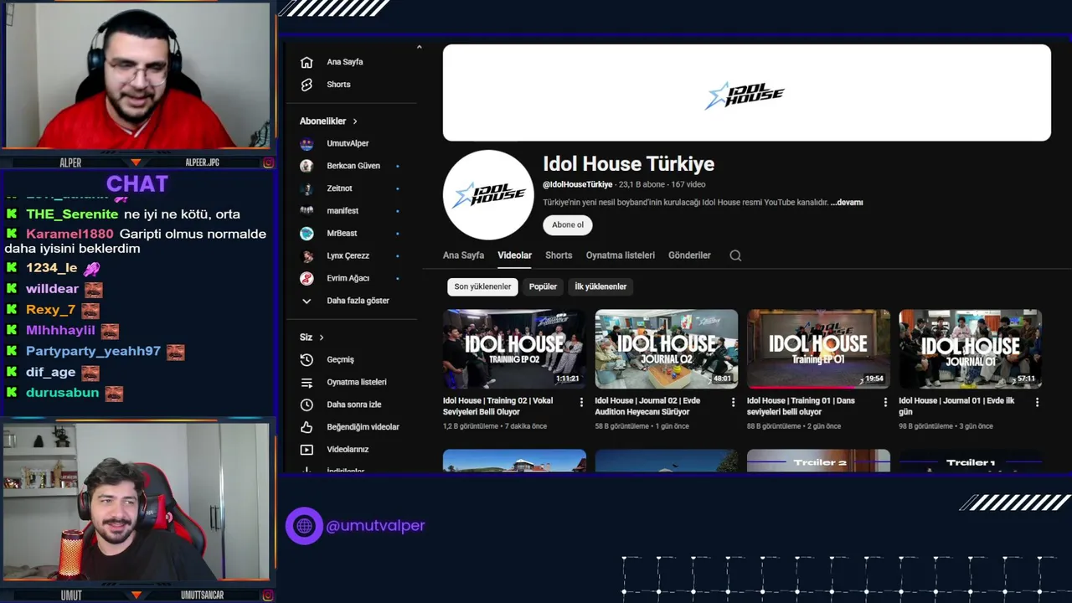Open Daha sonra izle clock icon
The width and height of the screenshot is (1072, 603).
(307, 405)
